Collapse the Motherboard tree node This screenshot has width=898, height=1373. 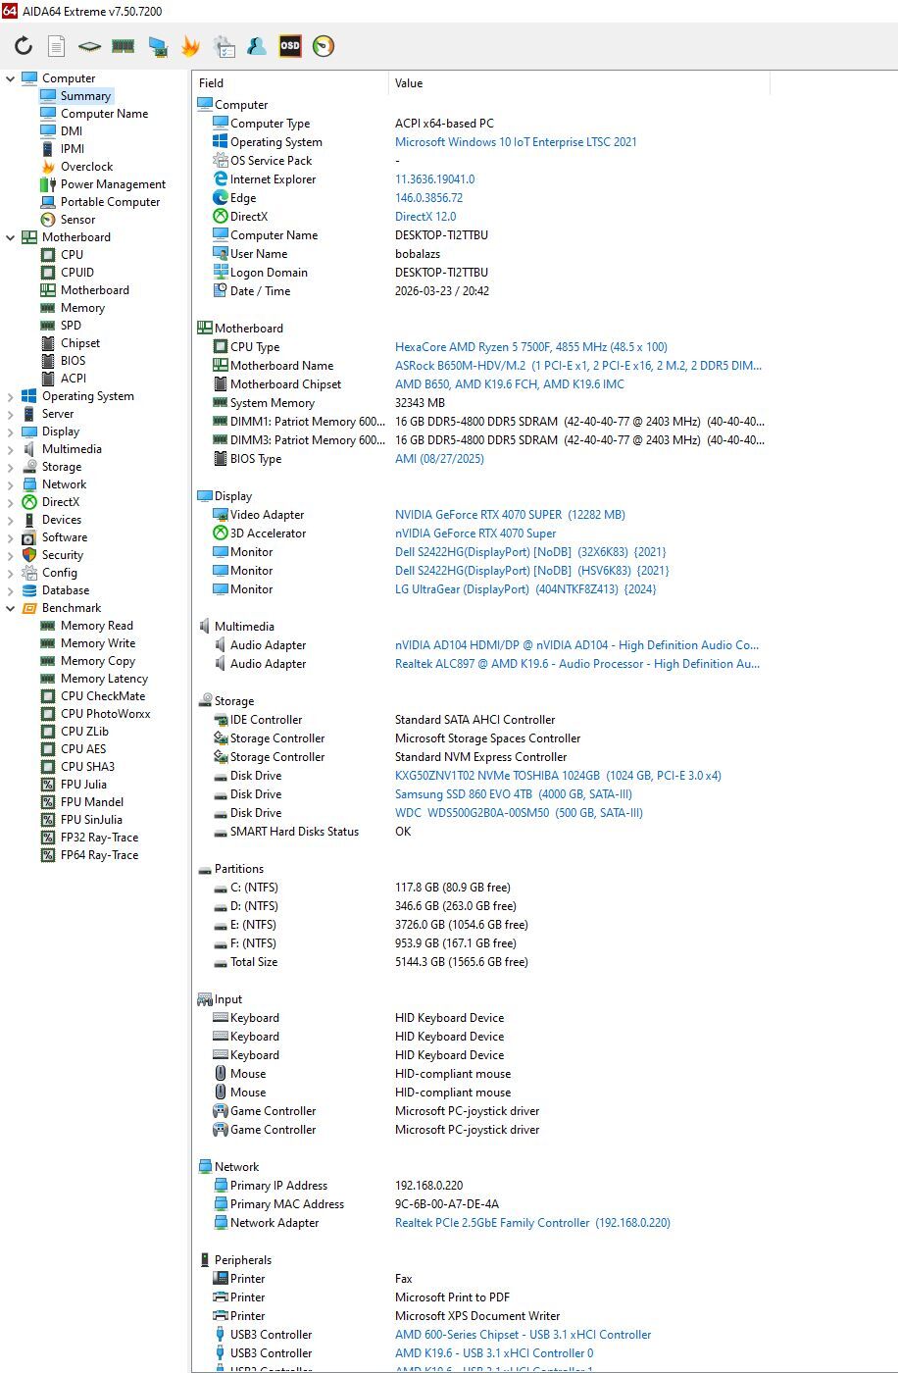[x=11, y=237]
